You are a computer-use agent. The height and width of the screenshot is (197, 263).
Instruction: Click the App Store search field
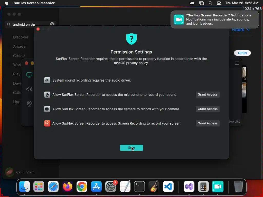tap(31, 24)
